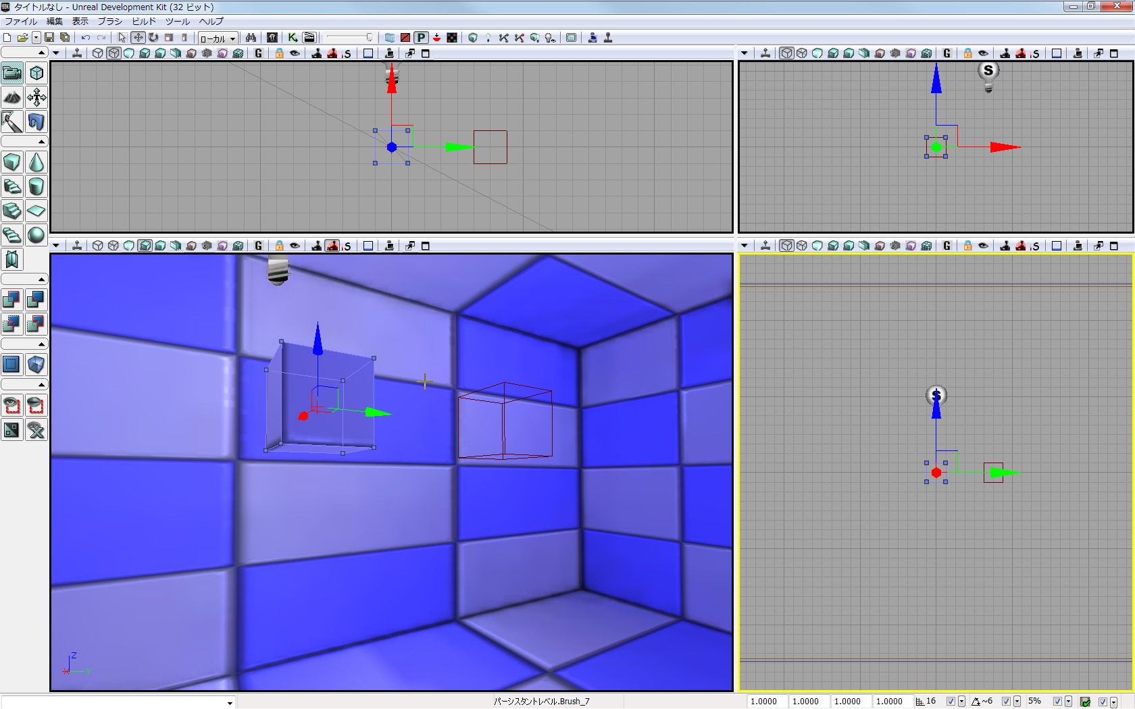Open the drag grid size dropdown arrow

tap(961, 702)
